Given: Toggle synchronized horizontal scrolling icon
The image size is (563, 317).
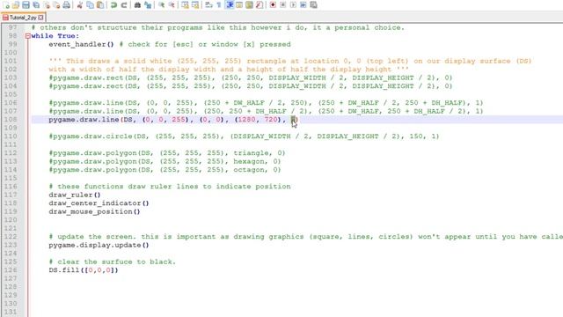Looking at the screenshot, I should 195,5.
